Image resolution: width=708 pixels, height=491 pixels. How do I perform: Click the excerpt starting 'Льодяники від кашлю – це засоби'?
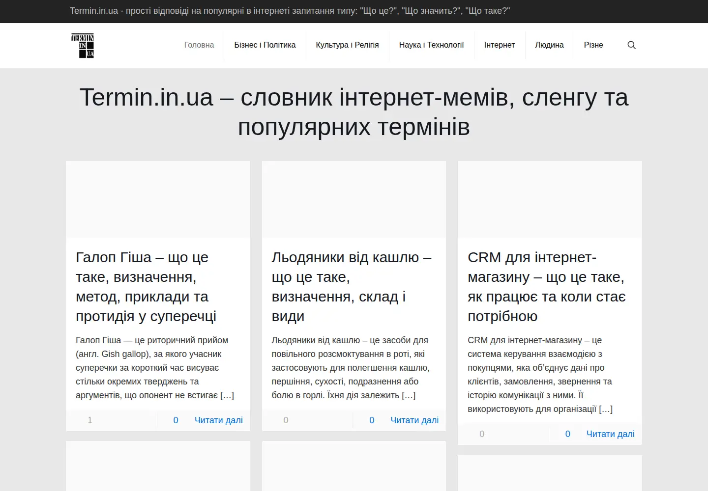[351, 368]
